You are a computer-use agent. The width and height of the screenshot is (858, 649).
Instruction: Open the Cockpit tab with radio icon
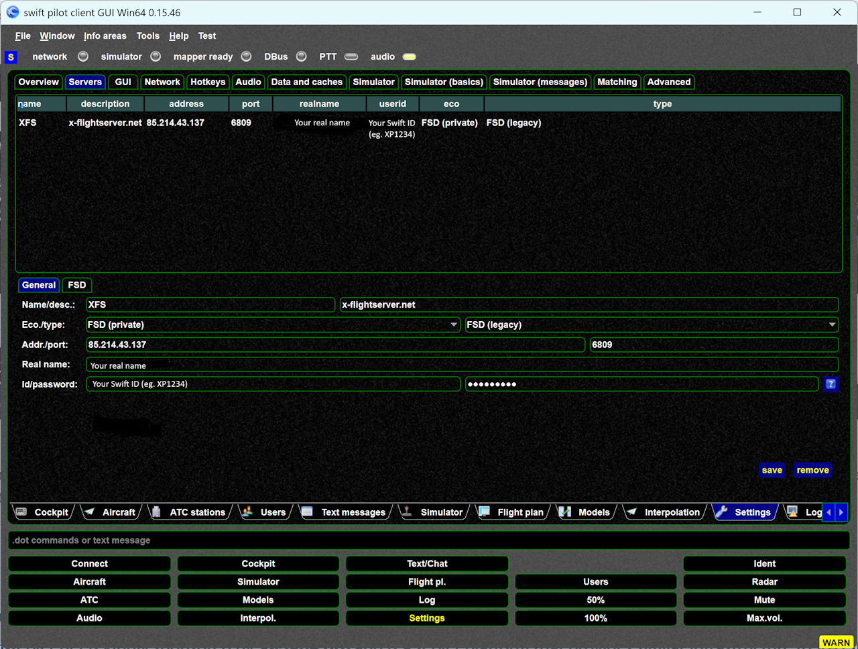(x=21, y=512)
